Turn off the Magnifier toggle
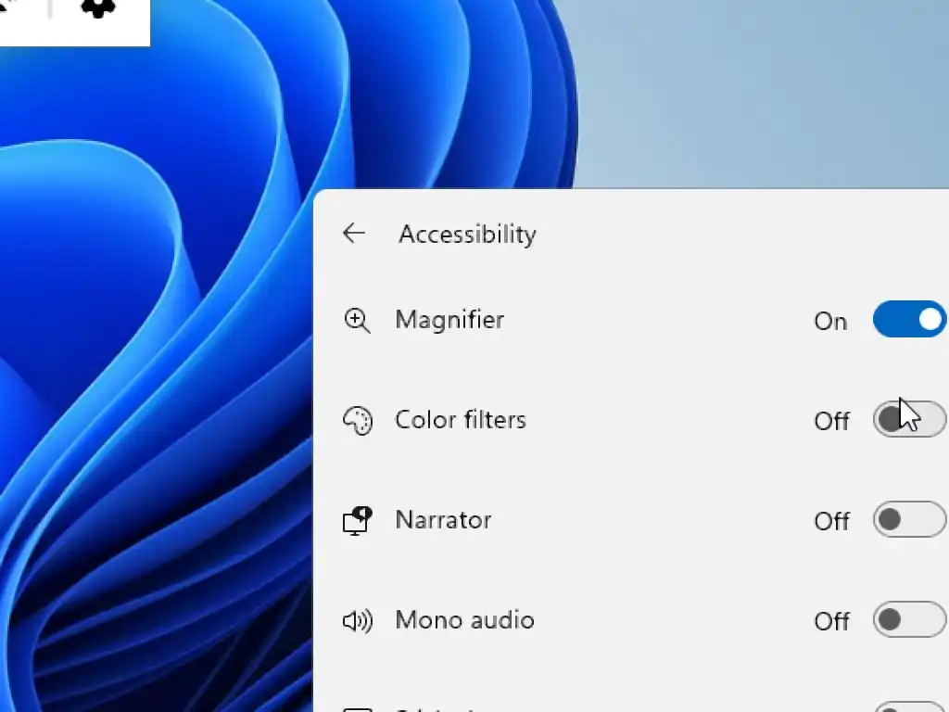This screenshot has height=712, width=949. 910,319
